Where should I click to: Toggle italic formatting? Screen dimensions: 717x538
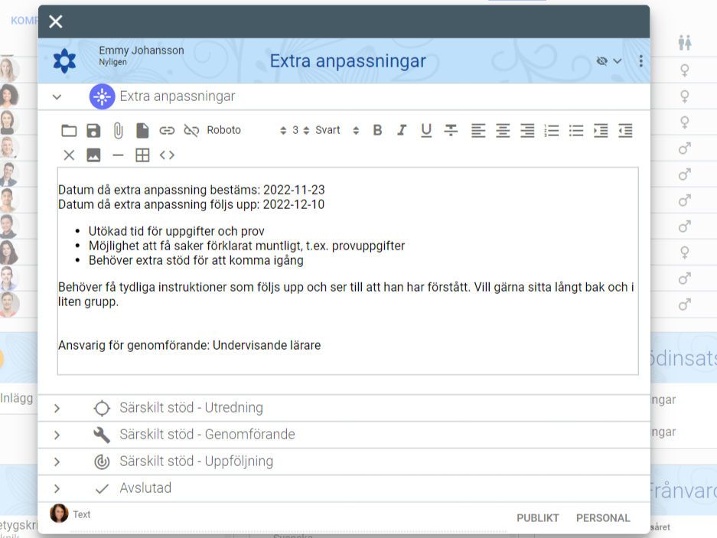point(402,131)
